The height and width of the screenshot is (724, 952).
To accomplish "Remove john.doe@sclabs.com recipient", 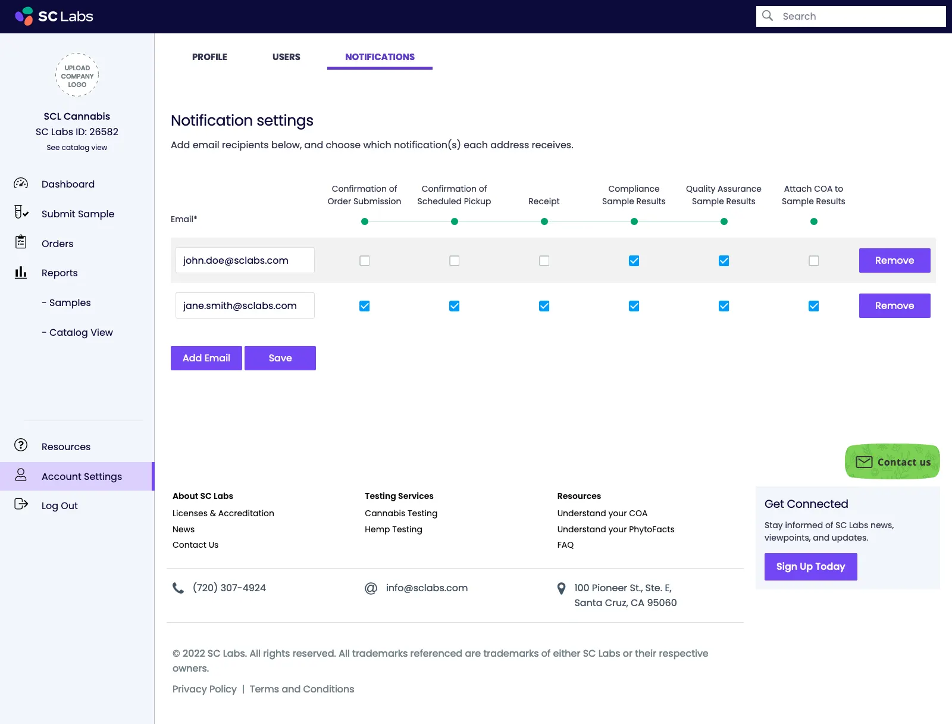I will point(894,260).
